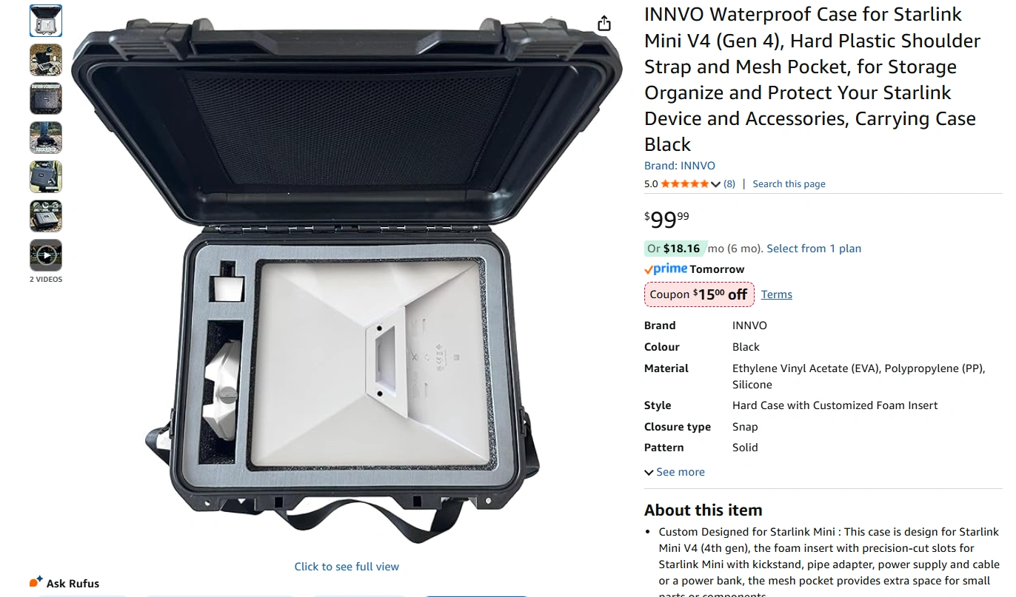Open rating breakdown dropdown arrow

[715, 184]
